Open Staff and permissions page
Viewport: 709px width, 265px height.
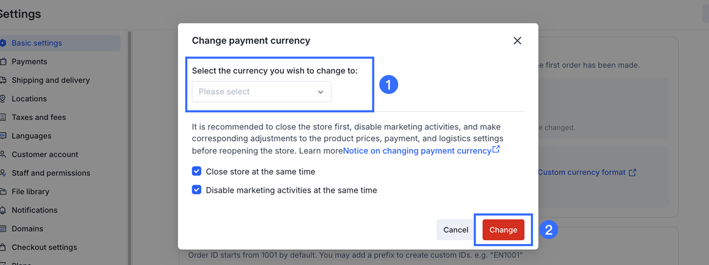pos(51,173)
